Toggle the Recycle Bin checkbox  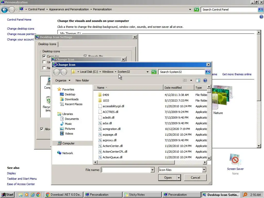85,56
